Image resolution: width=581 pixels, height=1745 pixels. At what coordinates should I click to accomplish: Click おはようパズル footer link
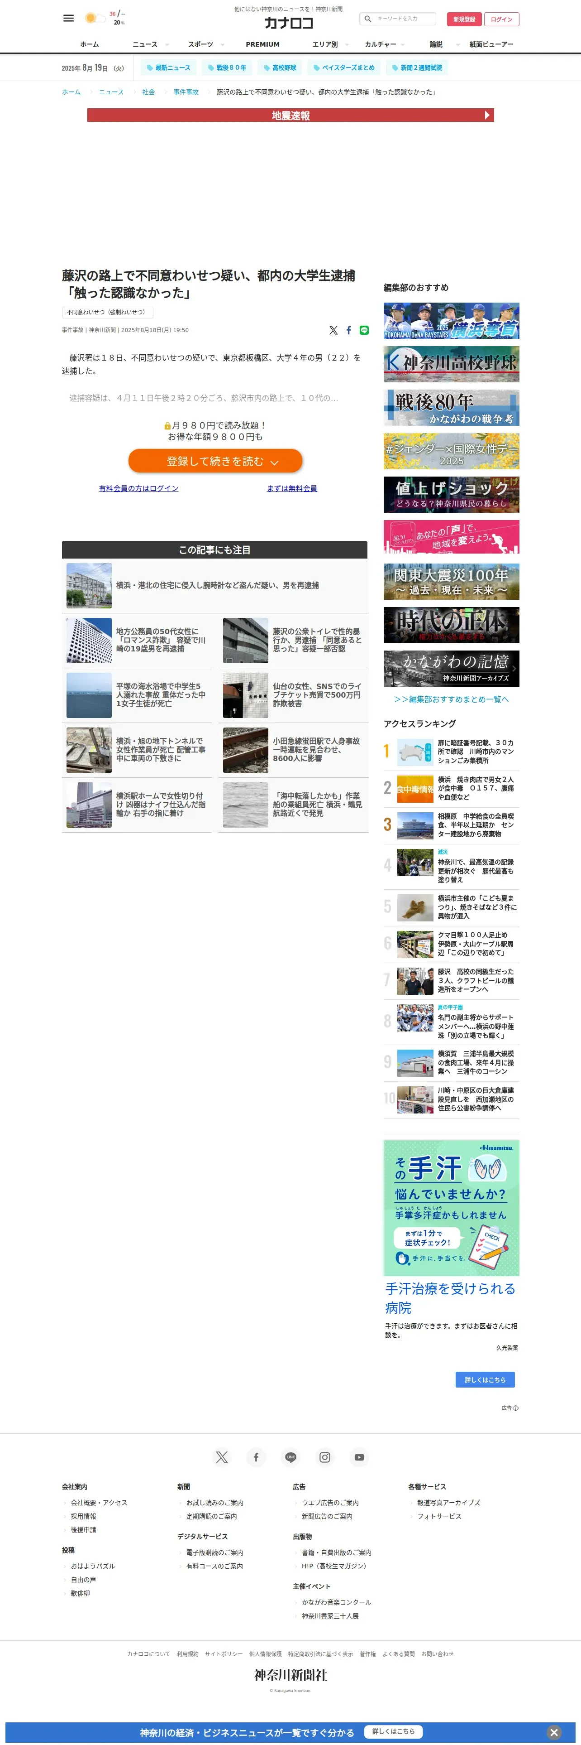click(x=93, y=1566)
